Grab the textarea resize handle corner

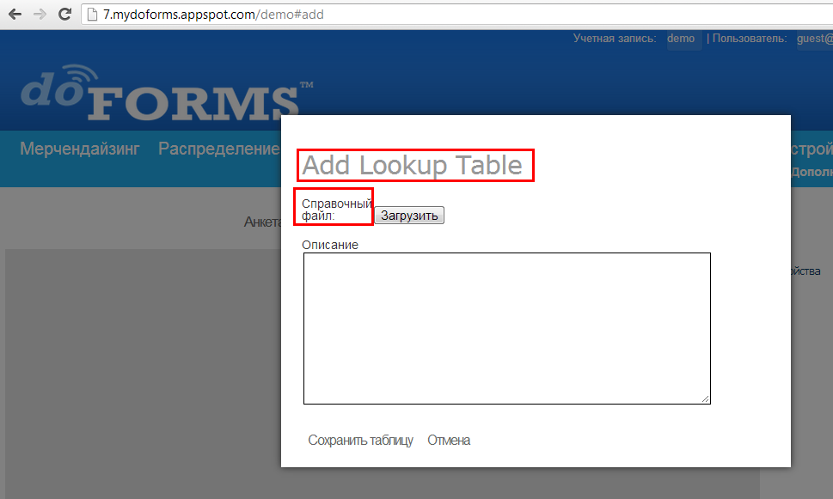click(706, 399)
